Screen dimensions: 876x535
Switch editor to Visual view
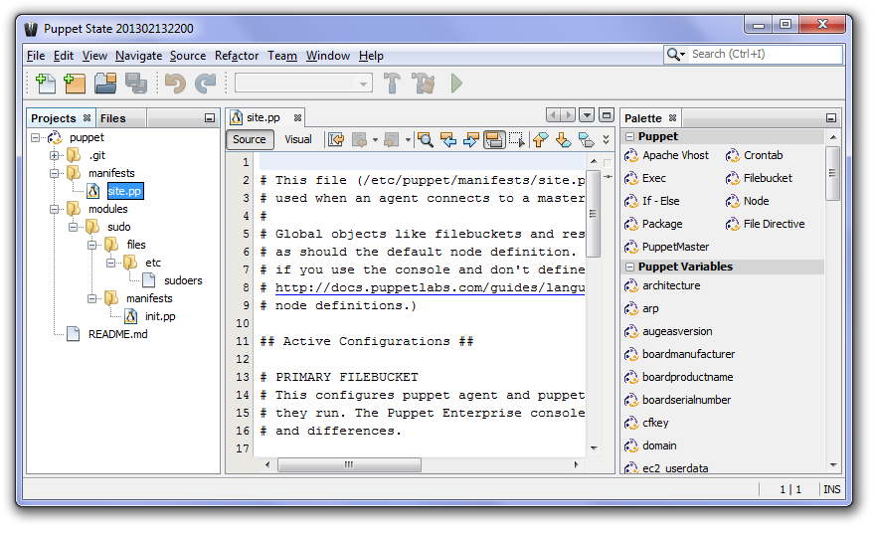coord(298,139)
